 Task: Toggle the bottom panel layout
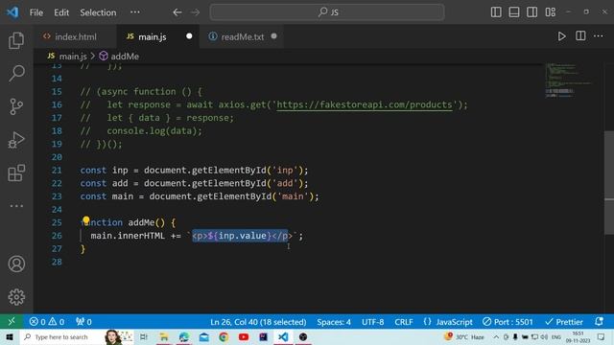pyautogui.click(x=514, y=12)
